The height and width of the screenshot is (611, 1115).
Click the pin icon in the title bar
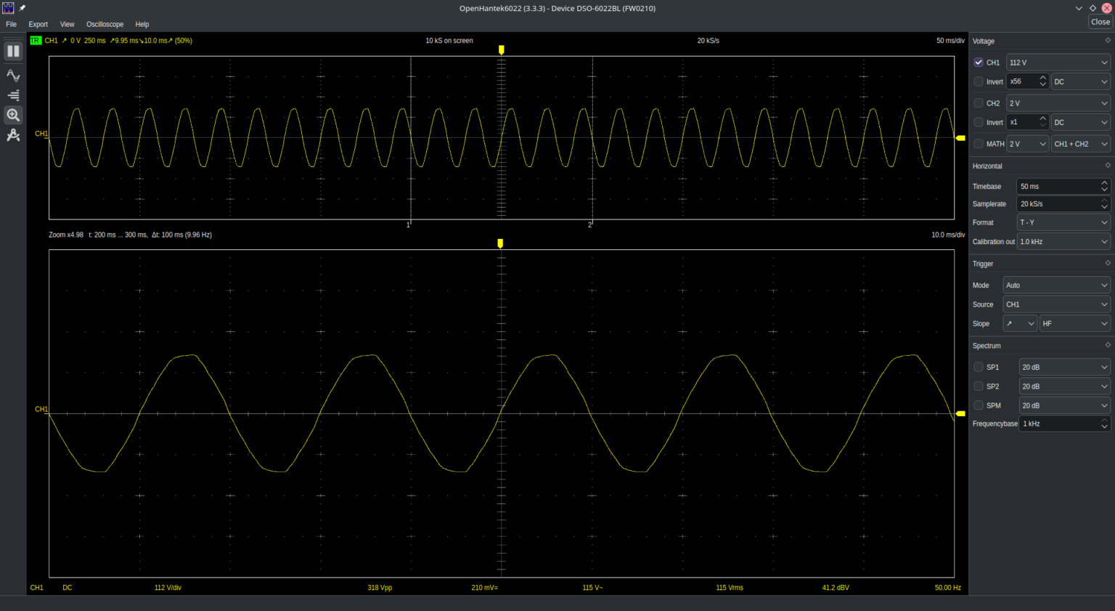click(x=22, y=8)
